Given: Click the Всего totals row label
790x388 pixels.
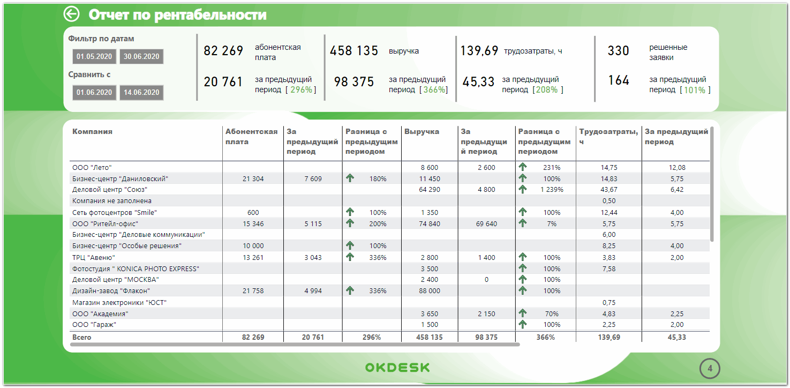Looking at the screenshot, I should (81, 337).
